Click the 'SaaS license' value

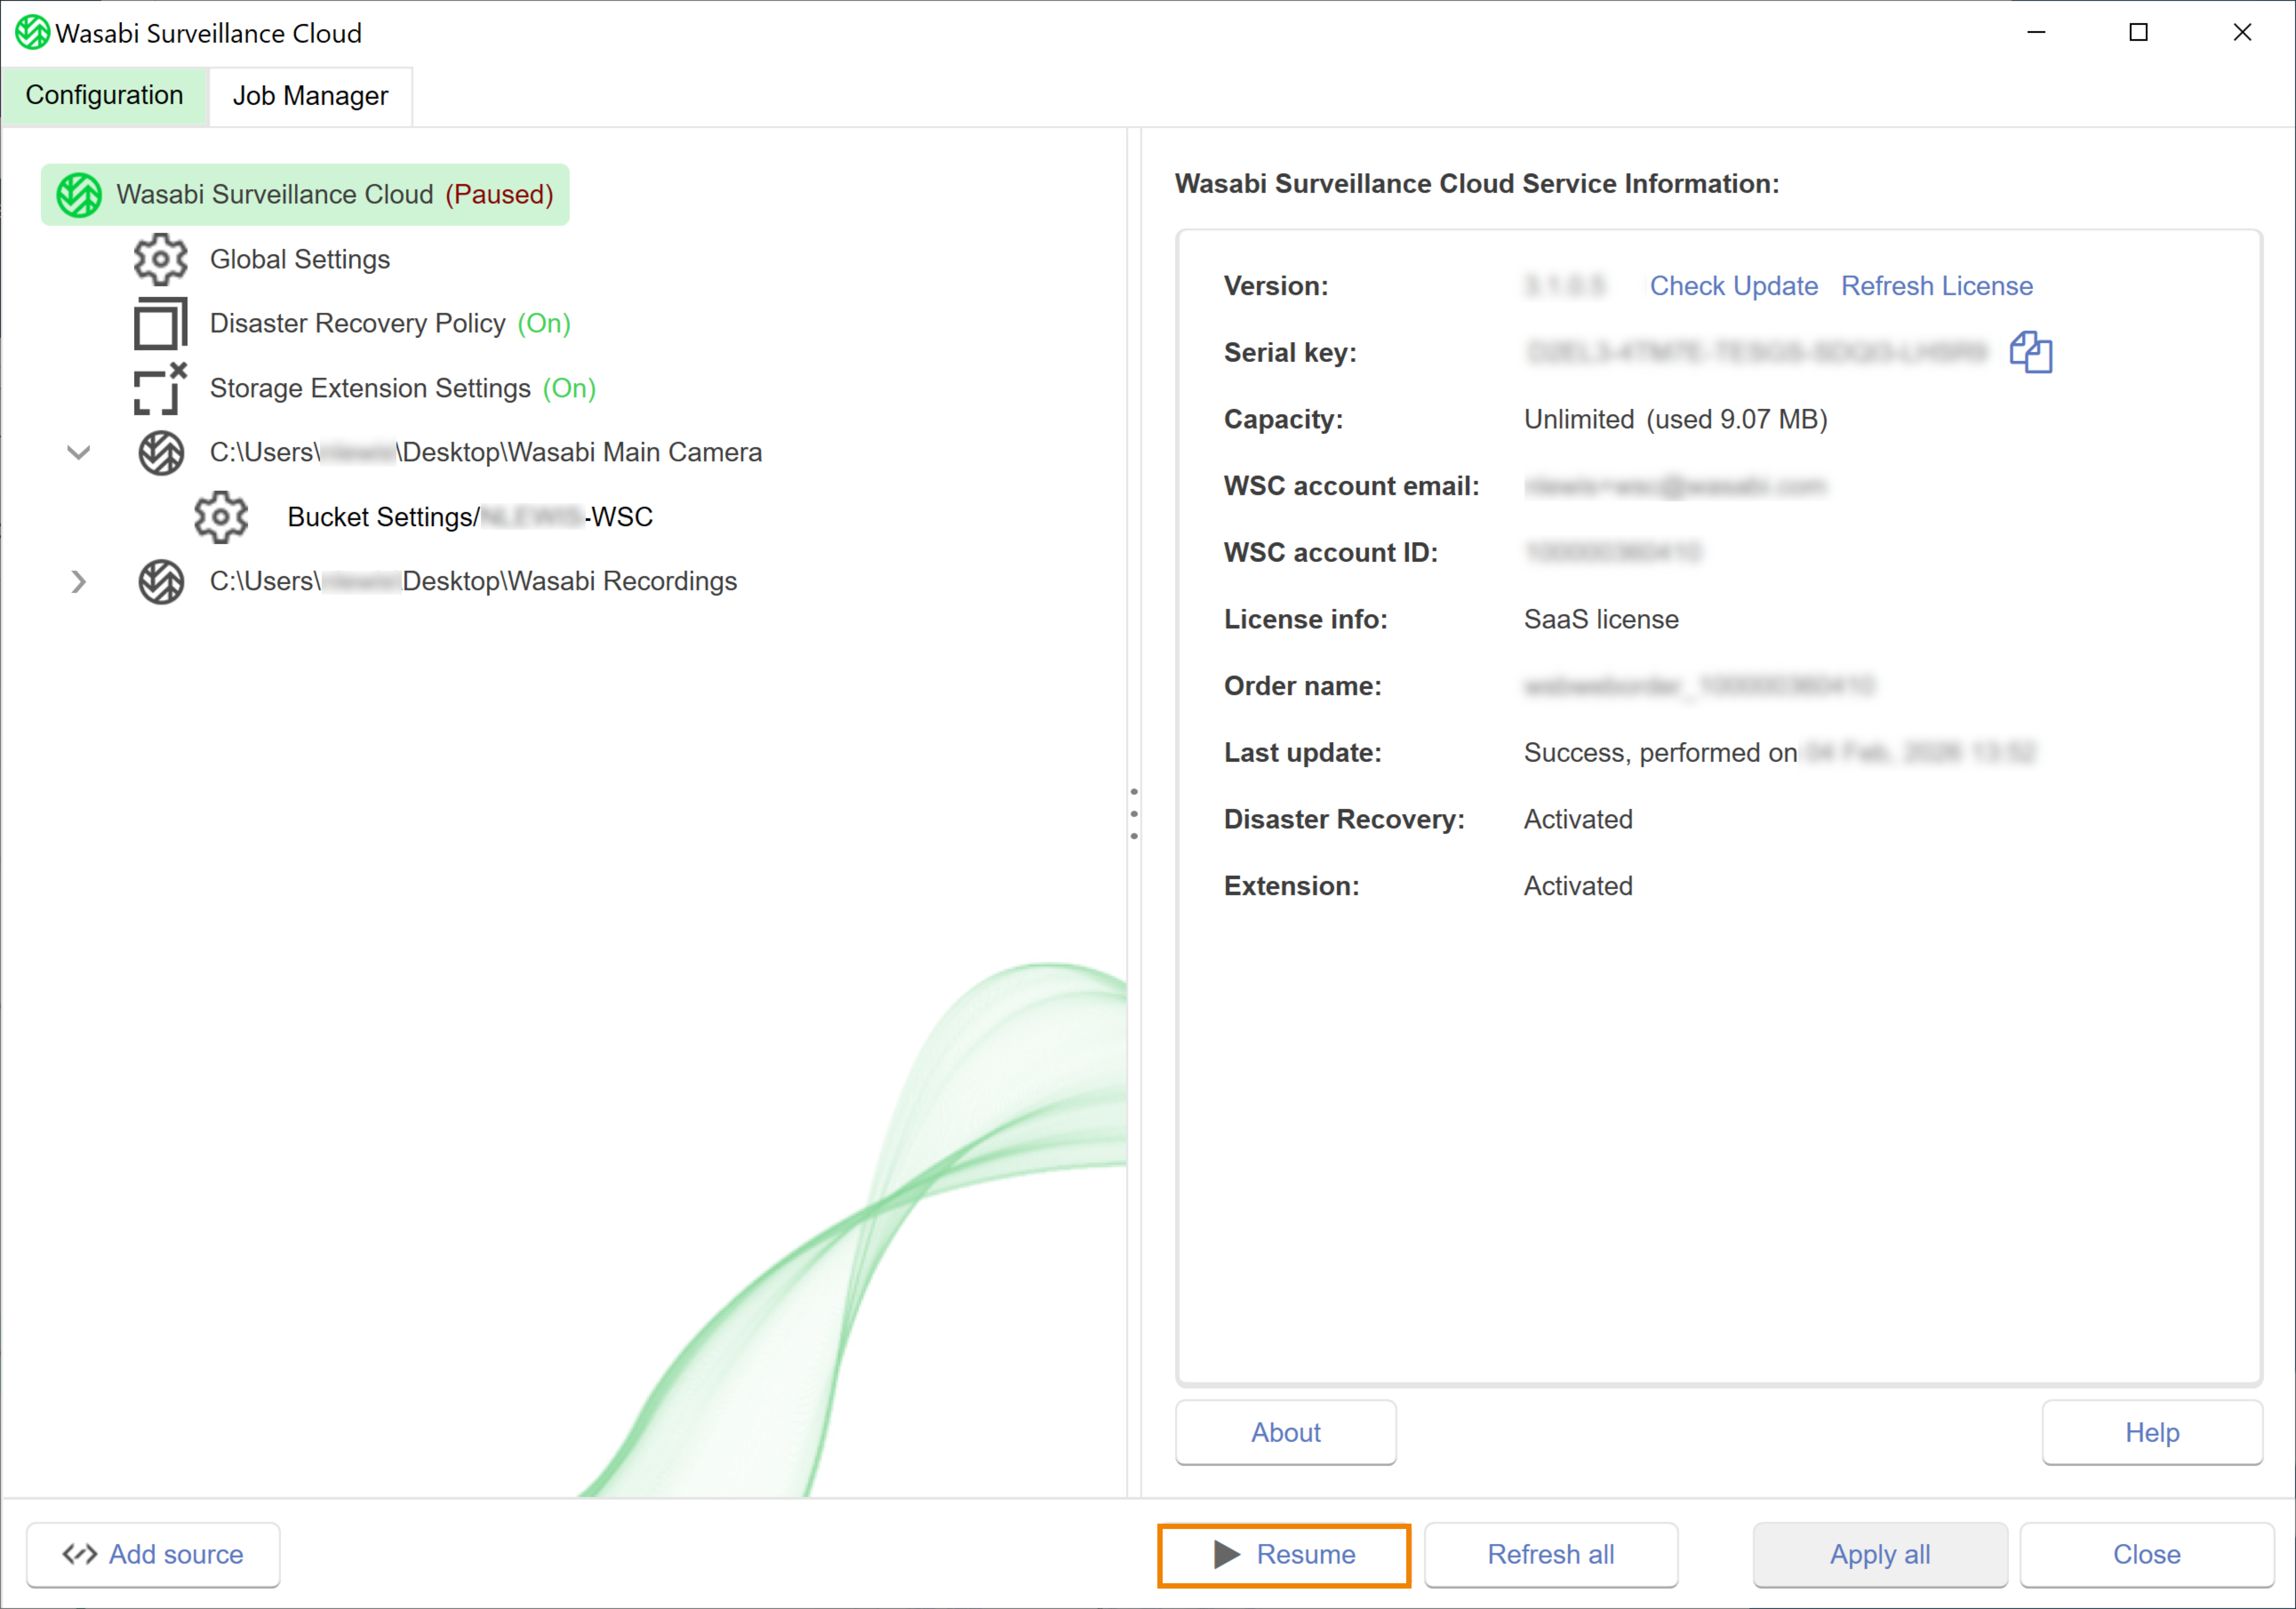pos(1601,620)
